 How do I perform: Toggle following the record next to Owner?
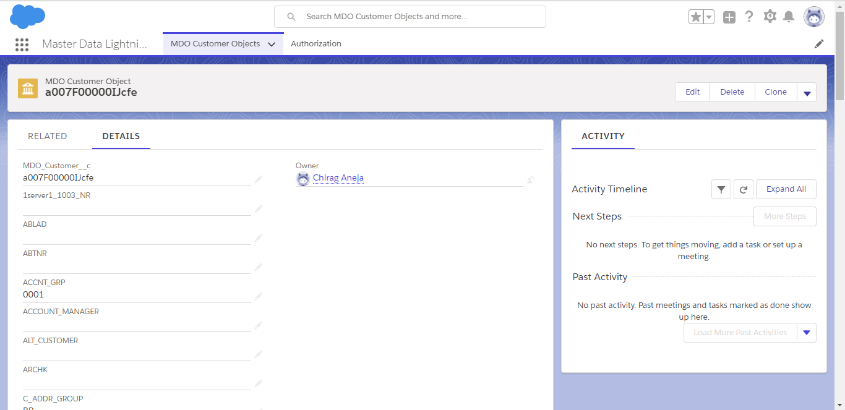click(x=530, y=179)
